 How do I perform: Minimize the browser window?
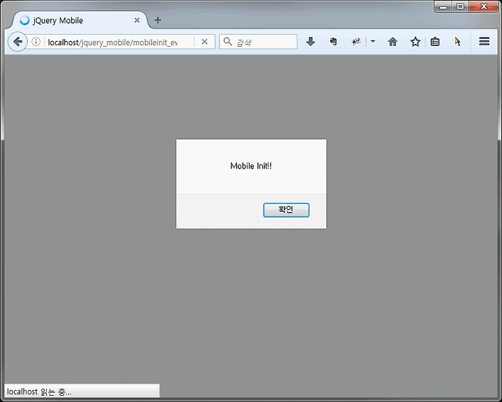[443, 6]
